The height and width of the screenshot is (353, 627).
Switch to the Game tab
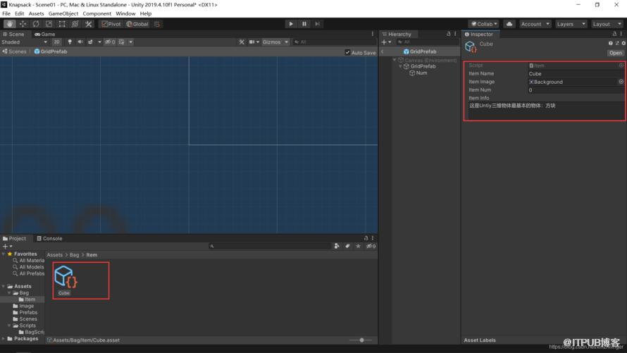click(45, 35)
